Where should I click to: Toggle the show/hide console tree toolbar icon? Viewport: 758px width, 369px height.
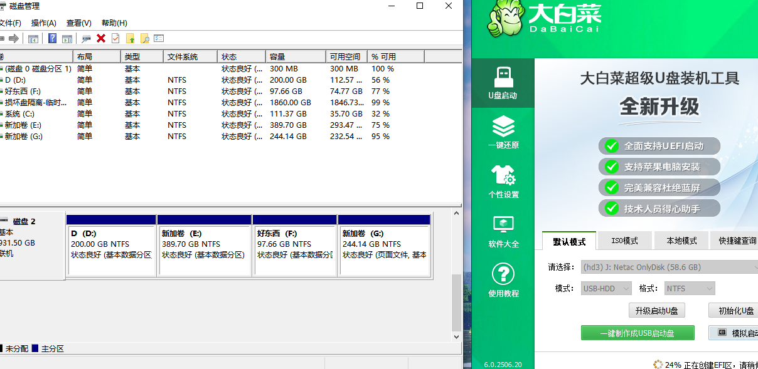point(33,39)
